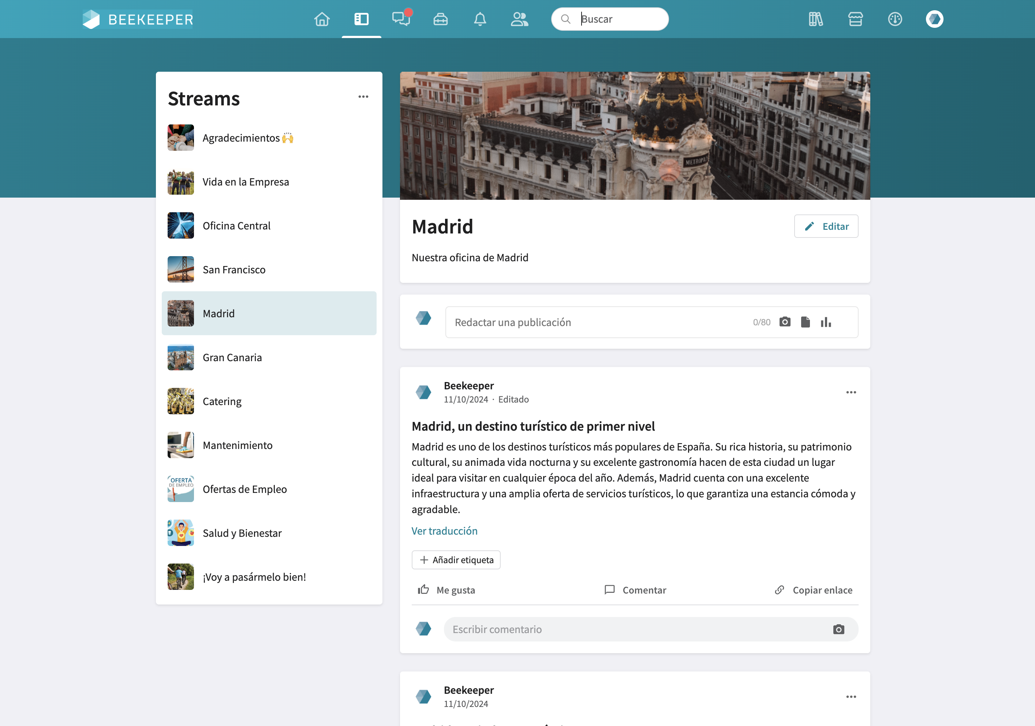1035x726 pixels.
Task: Click the notifications bell icon
Action: 480,19
